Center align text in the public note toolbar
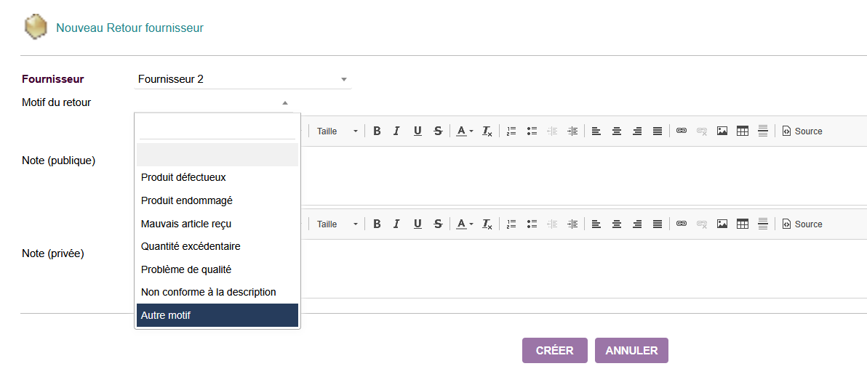 pos(617,131)
